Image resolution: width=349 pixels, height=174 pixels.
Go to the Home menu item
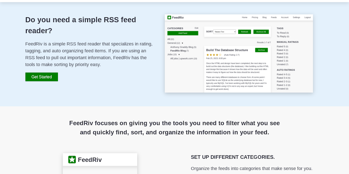pyautogui.click(x=244, y=17)
